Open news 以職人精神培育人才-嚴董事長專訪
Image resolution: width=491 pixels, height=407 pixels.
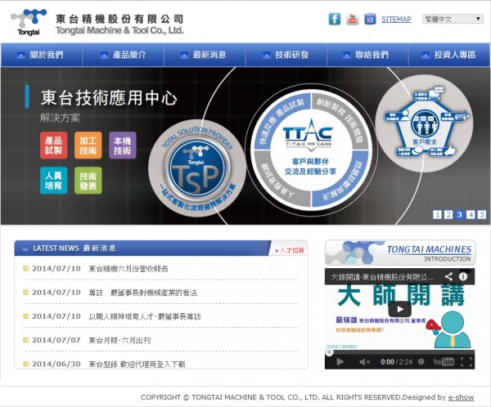click(145, 316)
